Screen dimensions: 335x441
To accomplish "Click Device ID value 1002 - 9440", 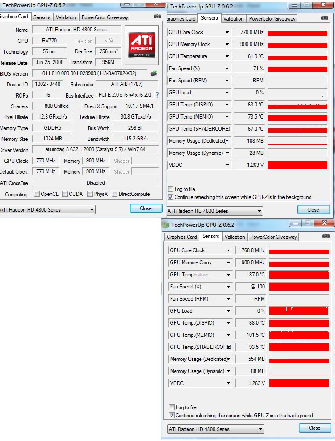I will pos(47,84).
